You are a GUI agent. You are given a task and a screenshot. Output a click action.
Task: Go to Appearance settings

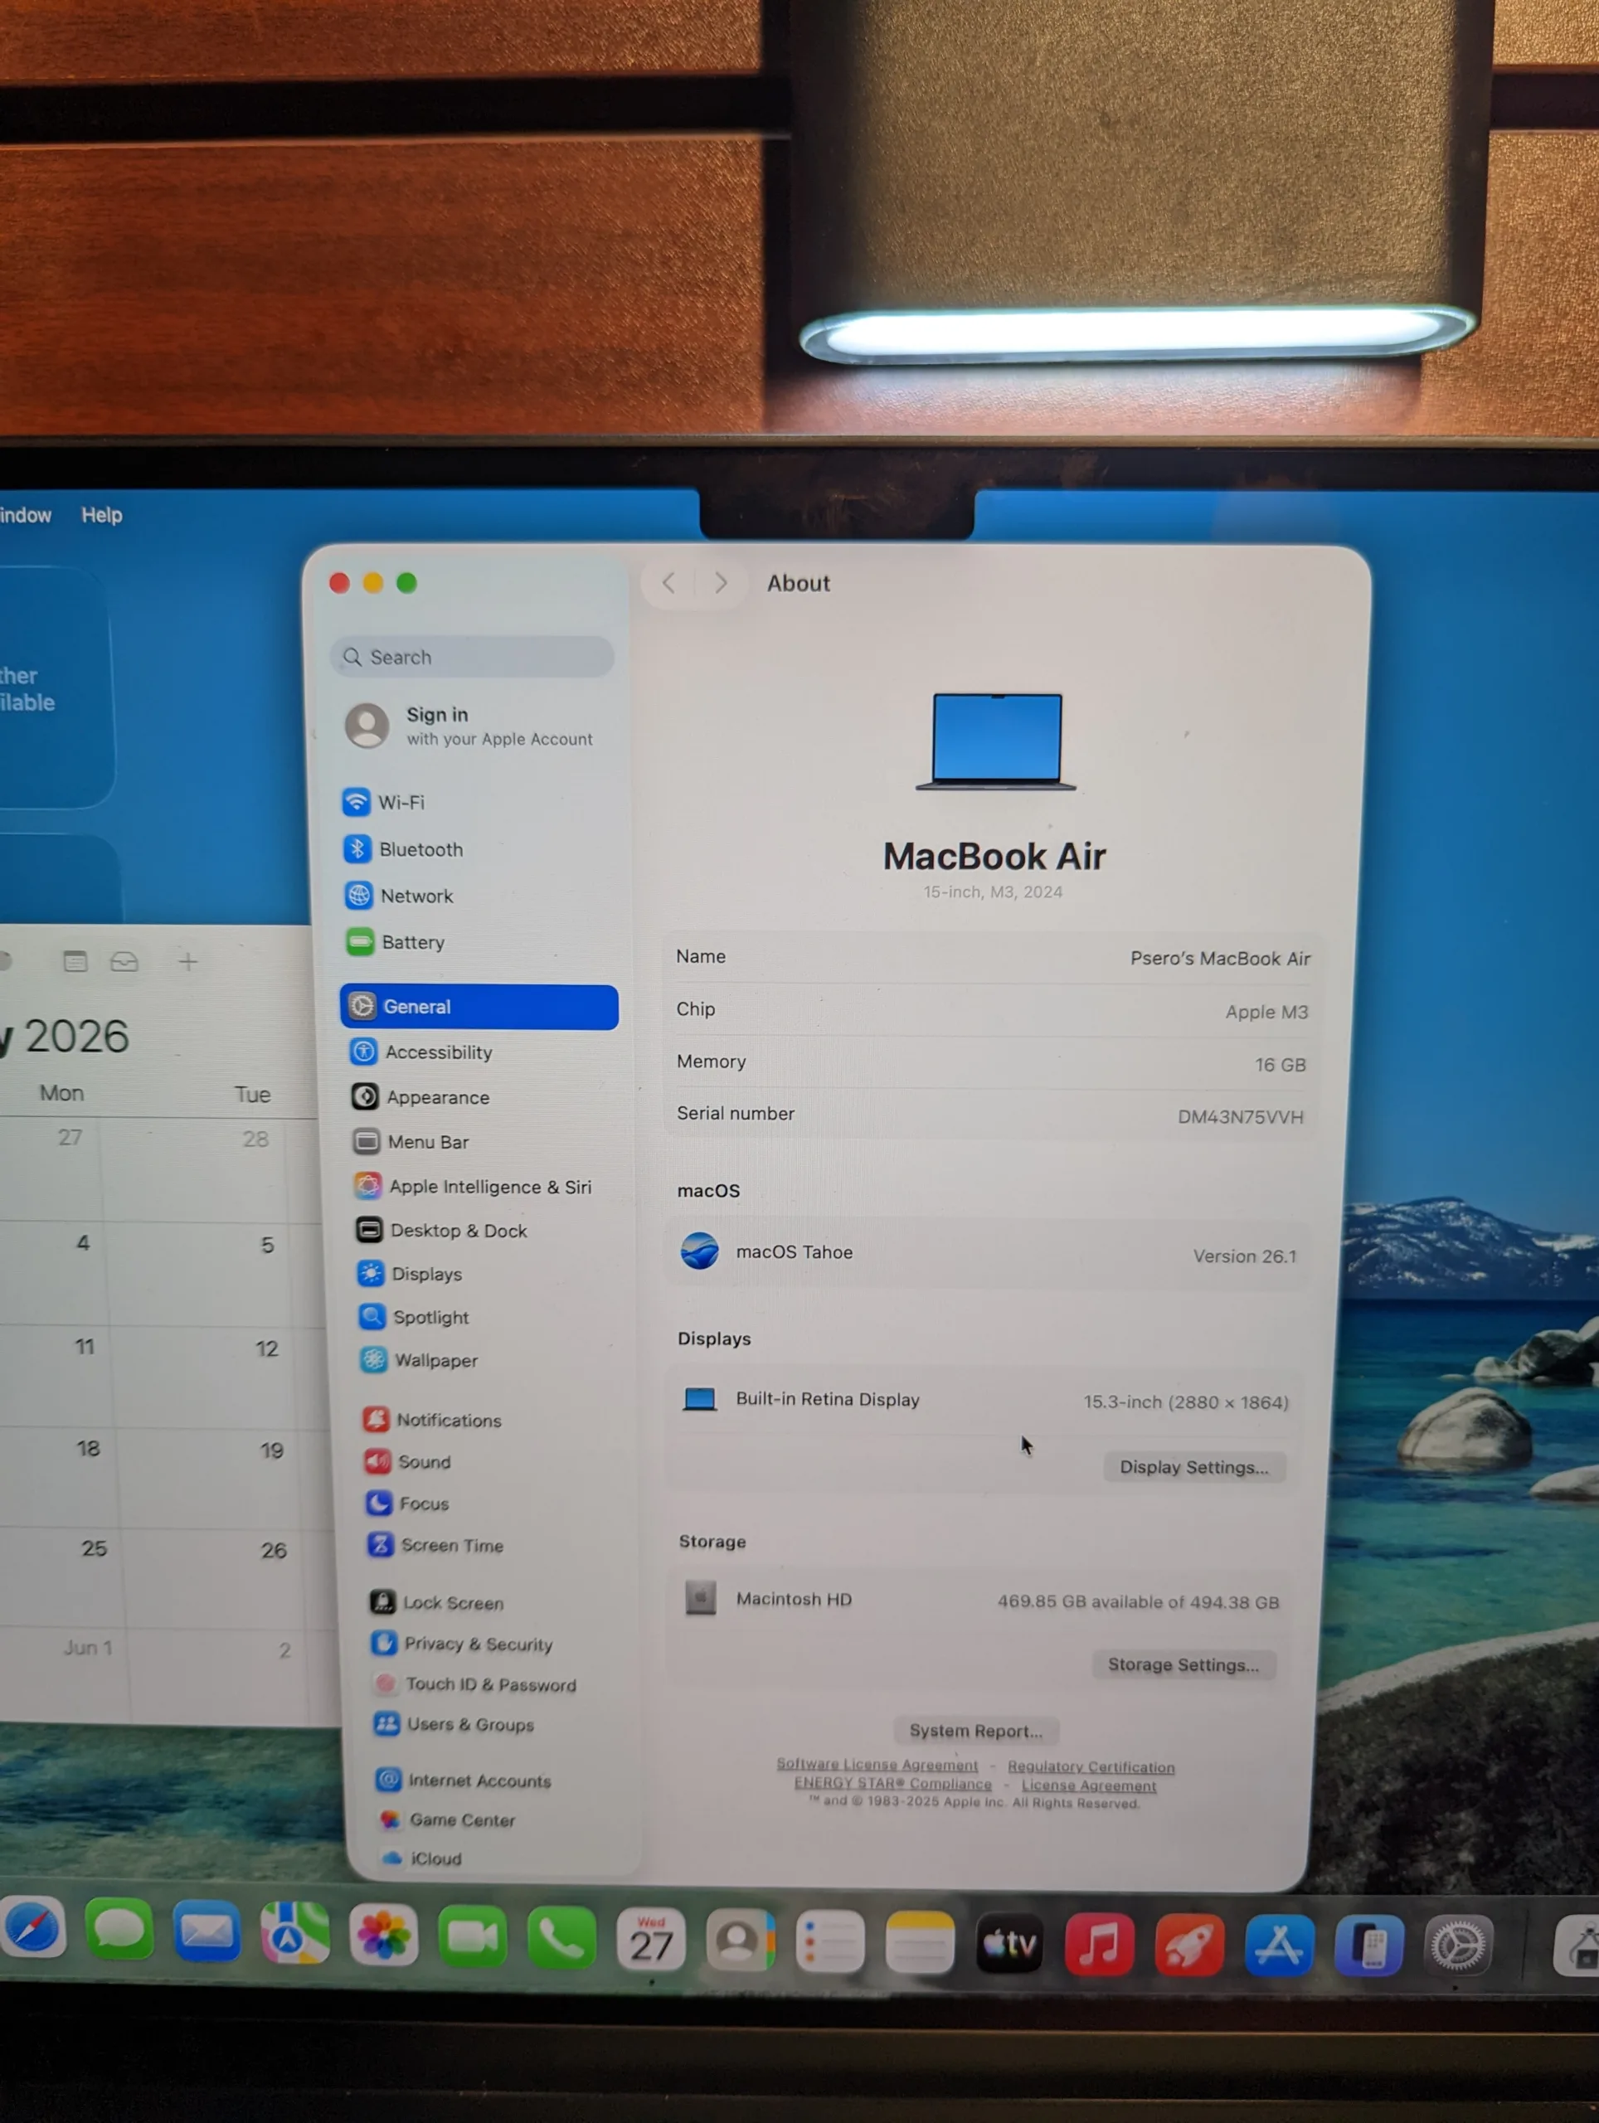pyautogui.click(x=420, y=1097)
